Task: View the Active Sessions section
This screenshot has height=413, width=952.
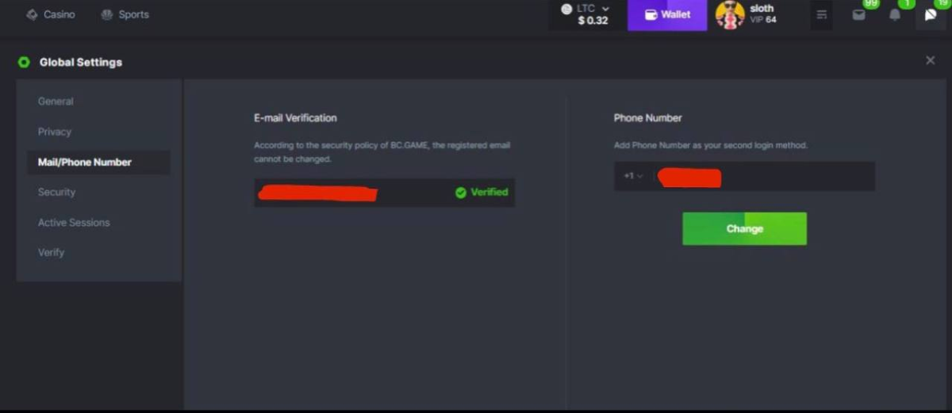Action: [74, 223]
